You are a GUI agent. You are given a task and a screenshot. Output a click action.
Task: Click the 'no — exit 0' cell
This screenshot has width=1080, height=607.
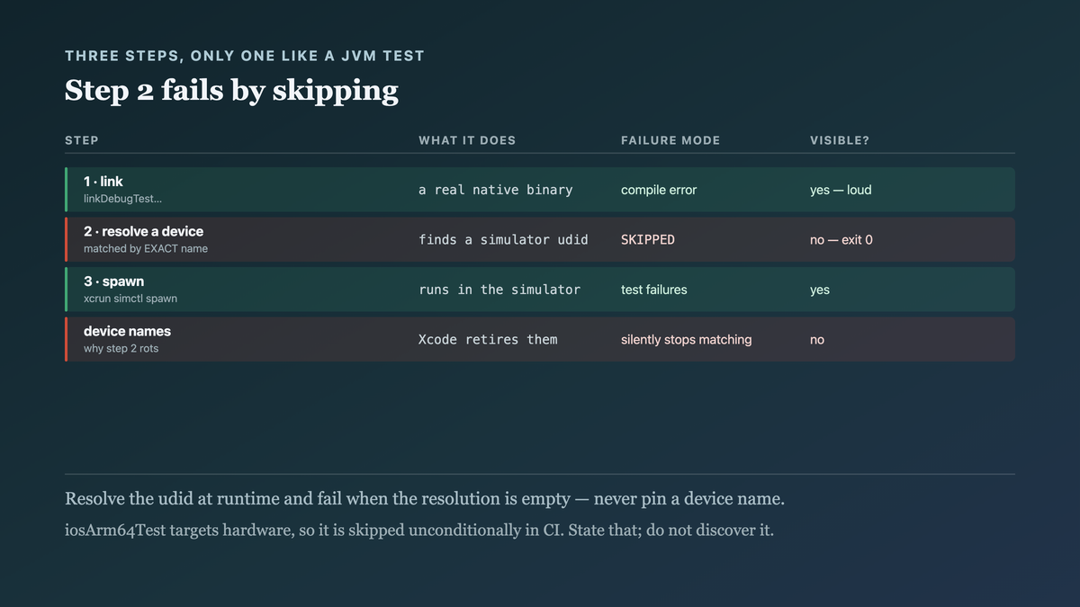click(841, 240)
